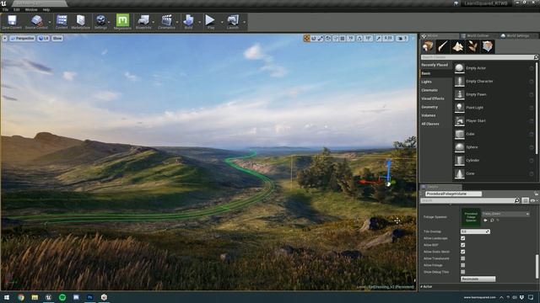Viewport: 540px width, 303px height.
Task: Toggle world/local coordinate system icon
Action: (328, 38)
